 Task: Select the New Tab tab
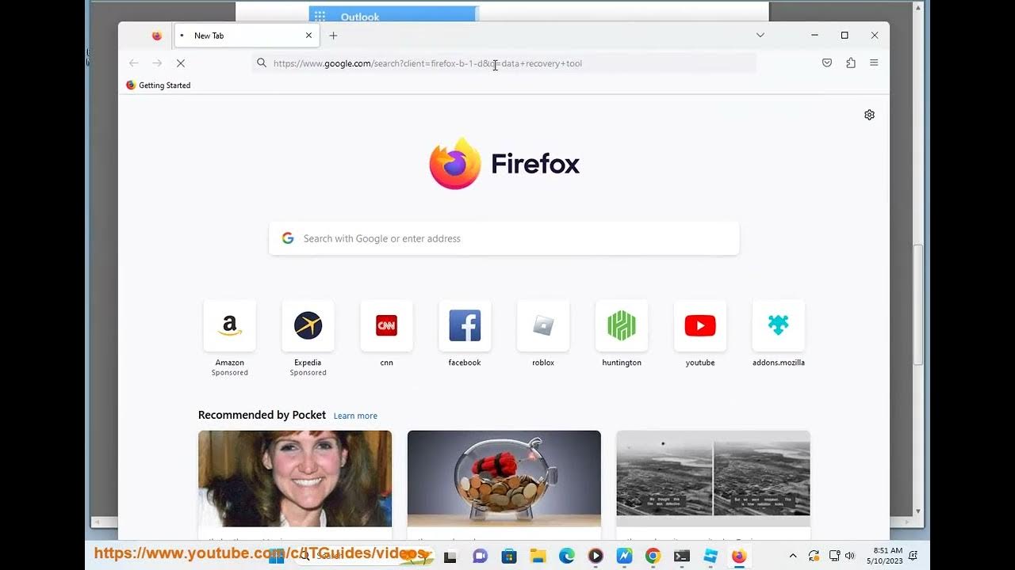[246, 36]
